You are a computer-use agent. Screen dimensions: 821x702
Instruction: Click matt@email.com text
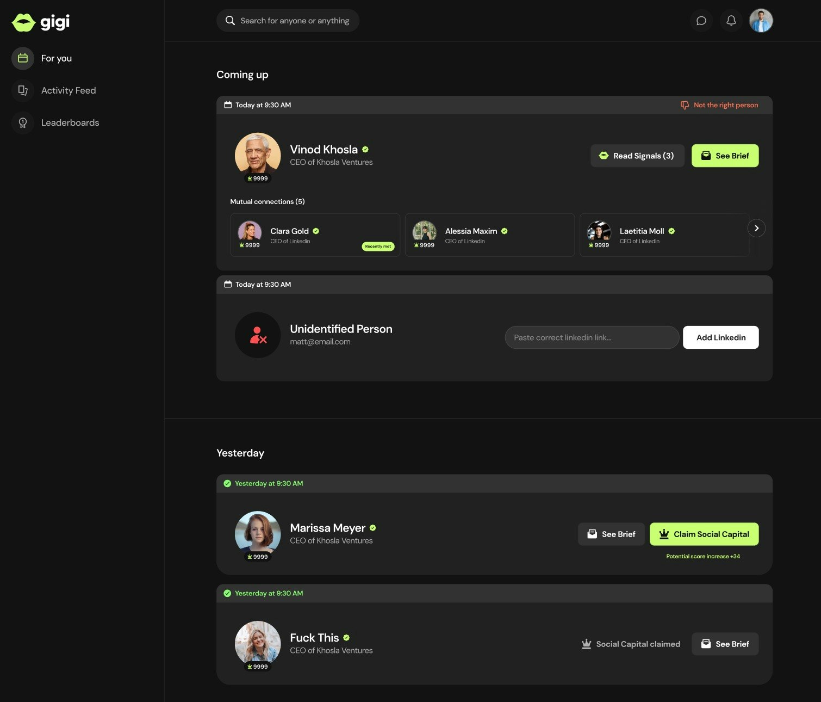(x=320, y=342)
